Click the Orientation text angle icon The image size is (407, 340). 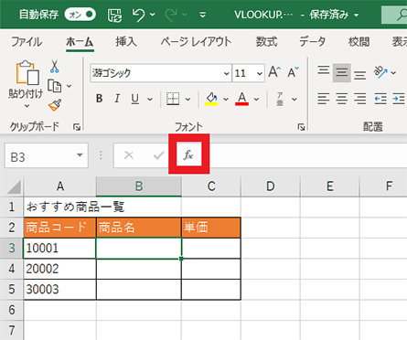pos(380,72)
